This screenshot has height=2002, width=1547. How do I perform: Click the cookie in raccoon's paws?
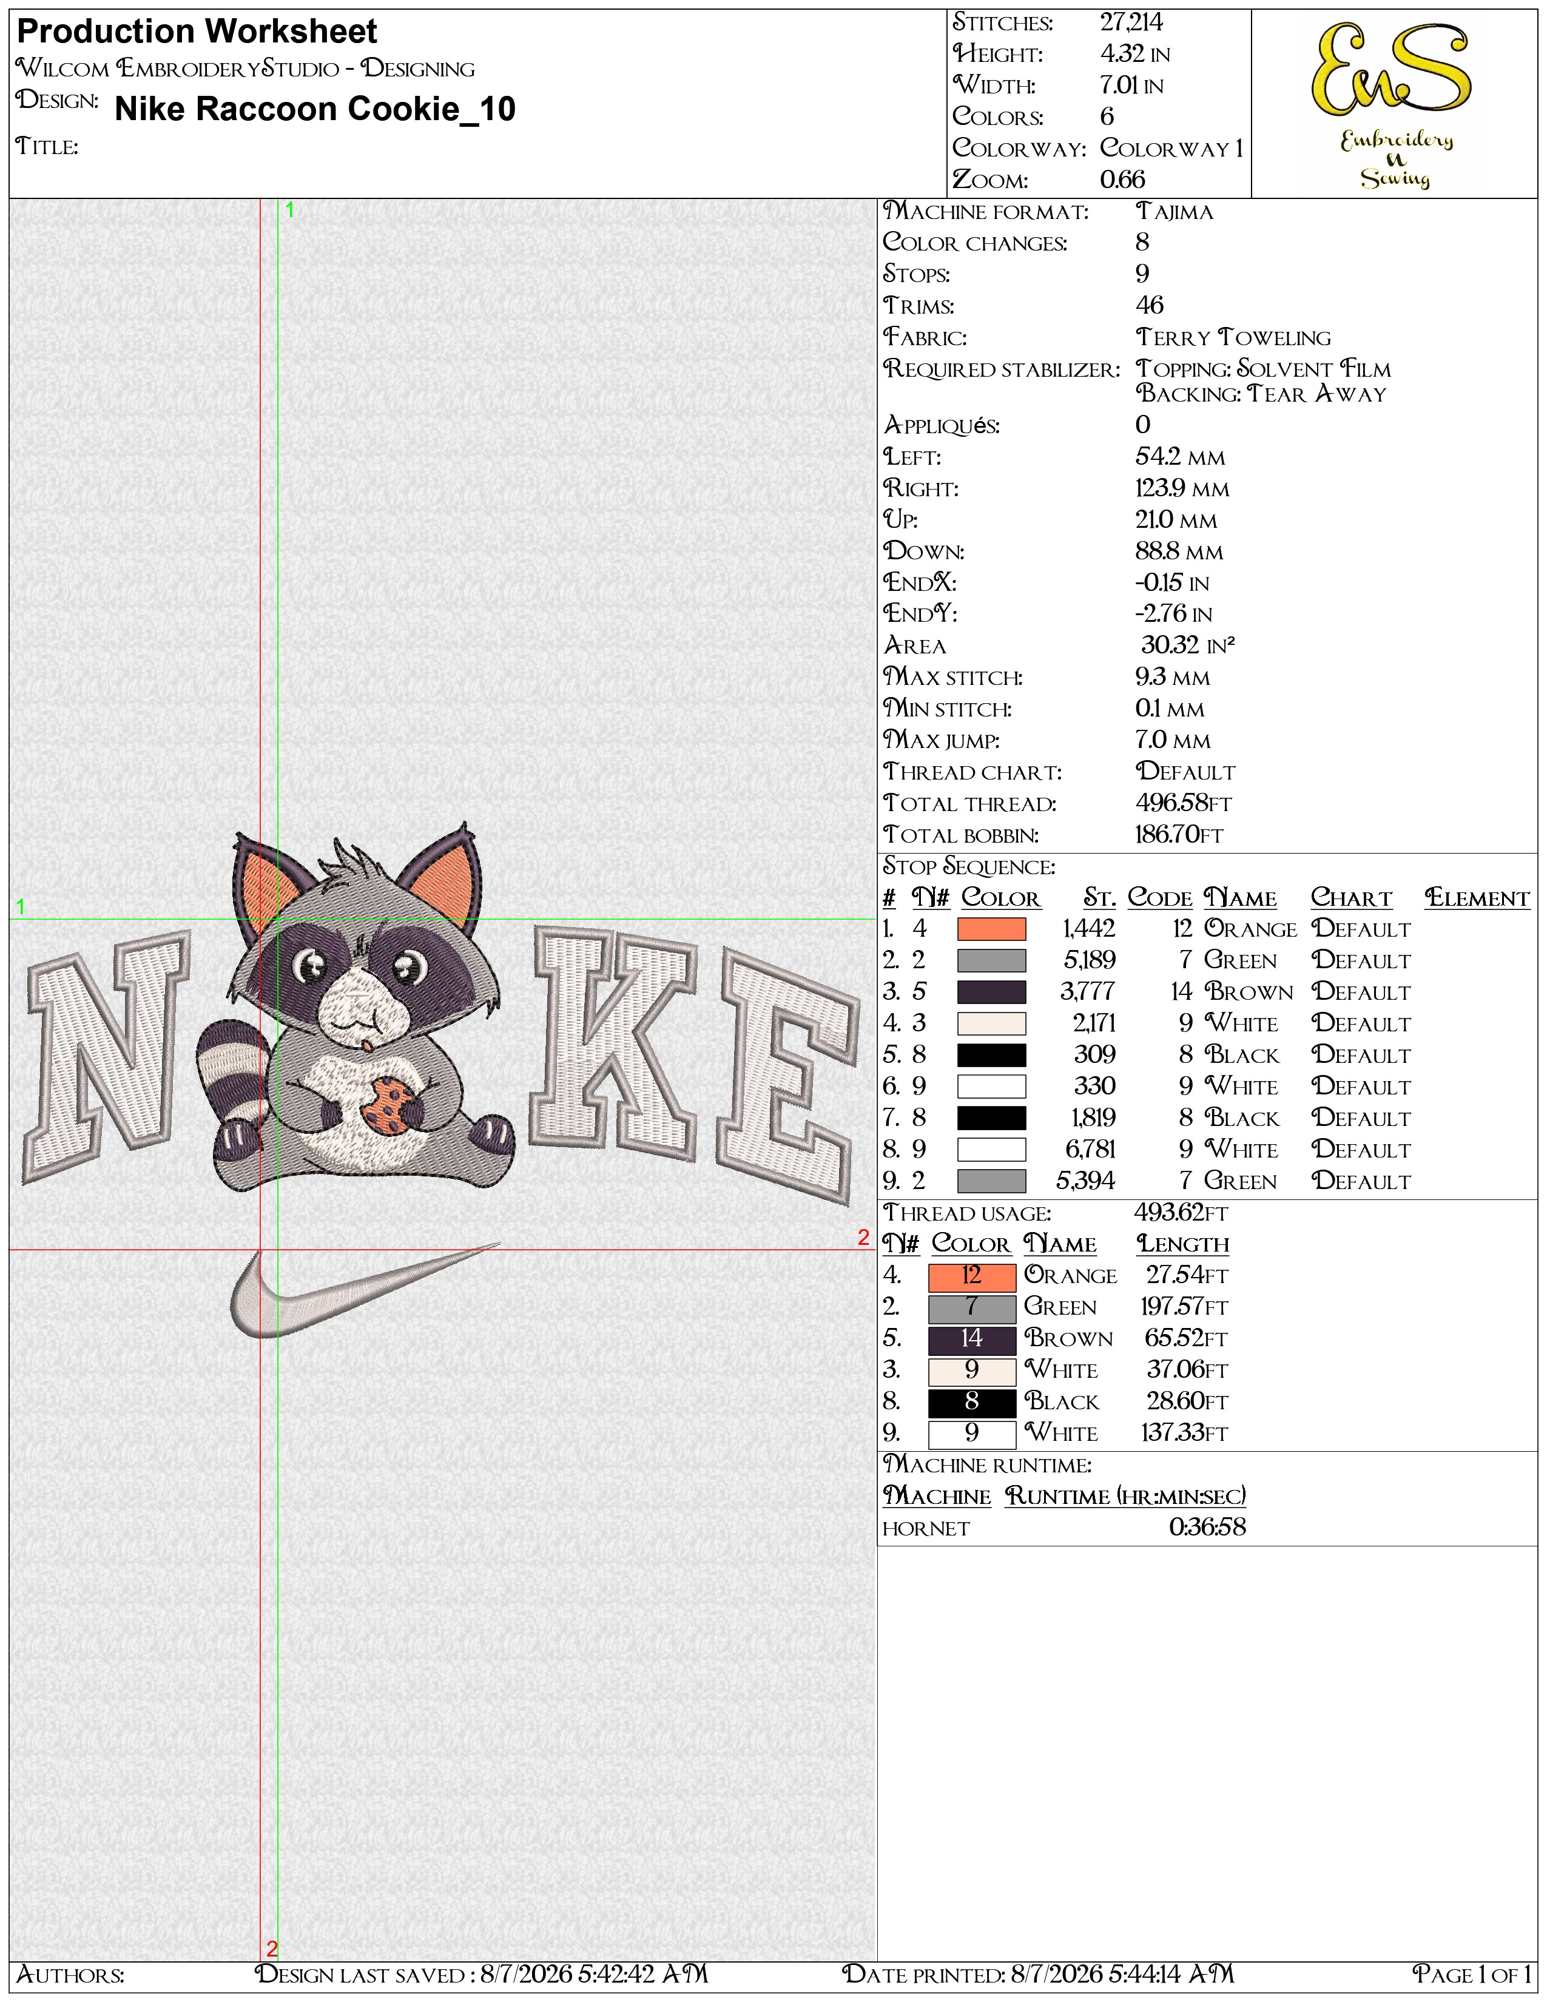click(385, 1104)
